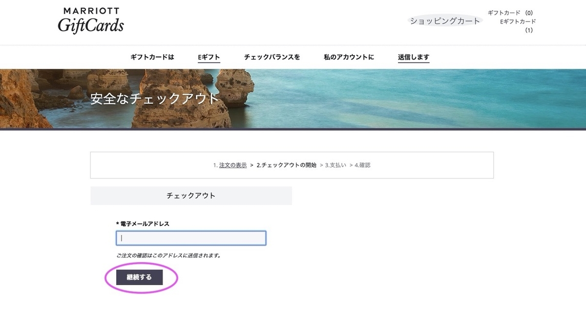Viewport: 586px width, 315px height.
Task: Click step 3.支払い in progress bar
Action: [x=335, y=165]
